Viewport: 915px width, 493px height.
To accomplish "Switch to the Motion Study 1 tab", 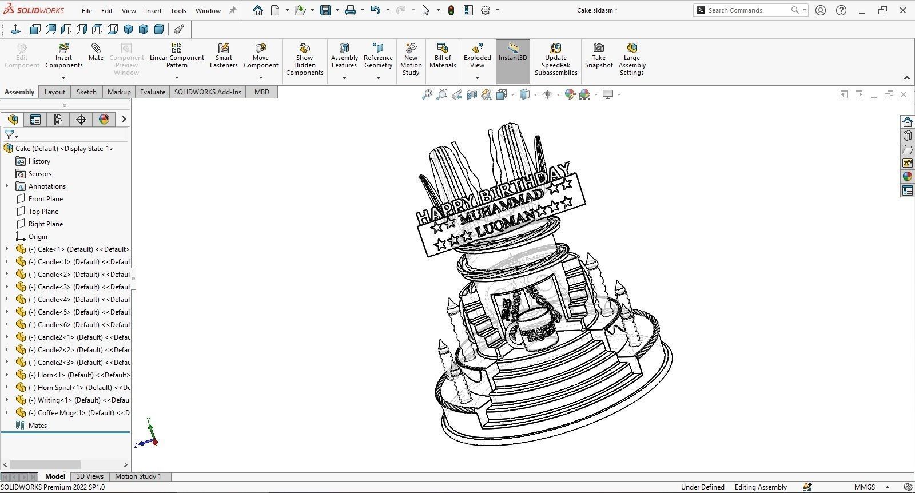I will [x=138, y=476].
